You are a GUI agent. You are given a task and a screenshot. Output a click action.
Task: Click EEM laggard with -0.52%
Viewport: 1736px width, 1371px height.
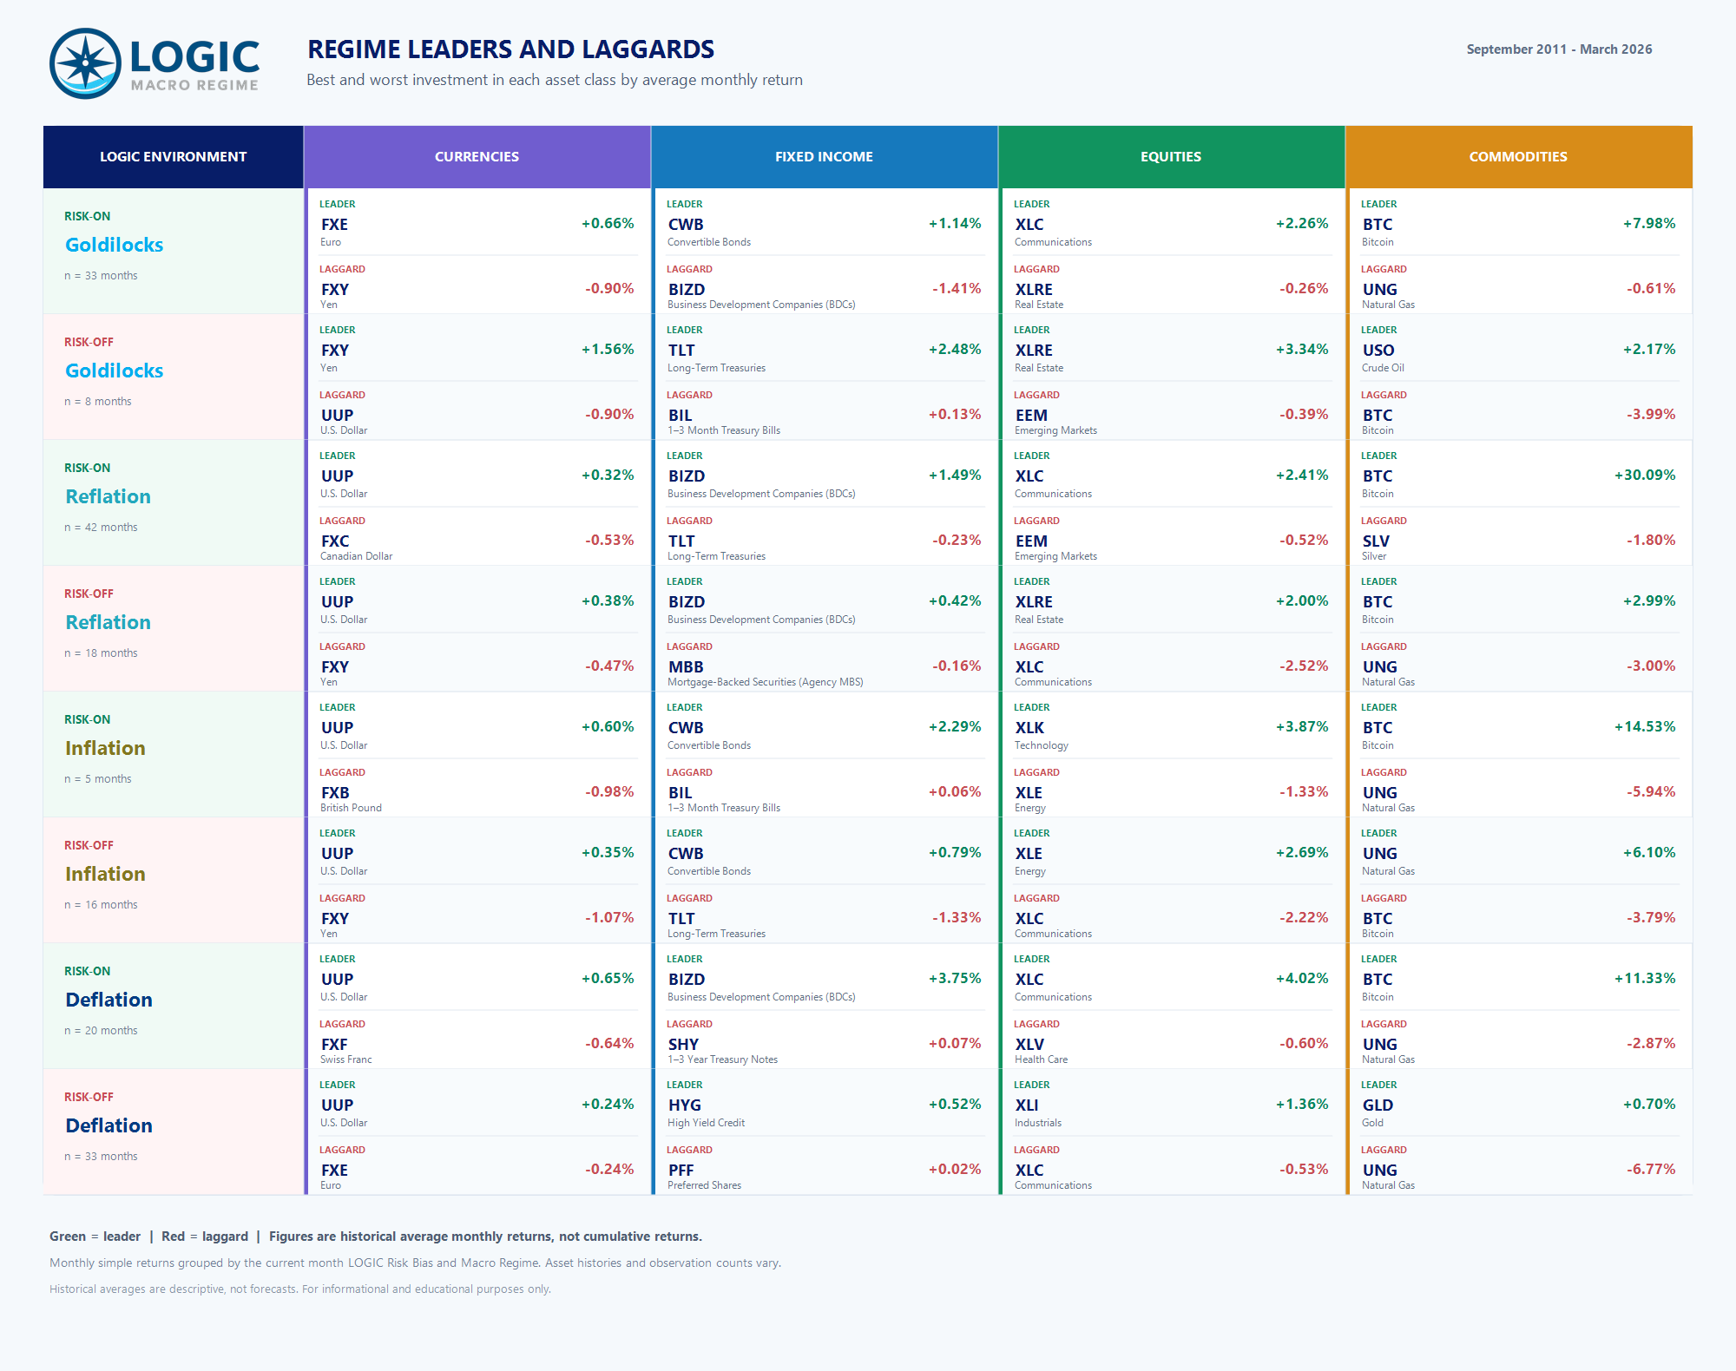[1171, 538]
